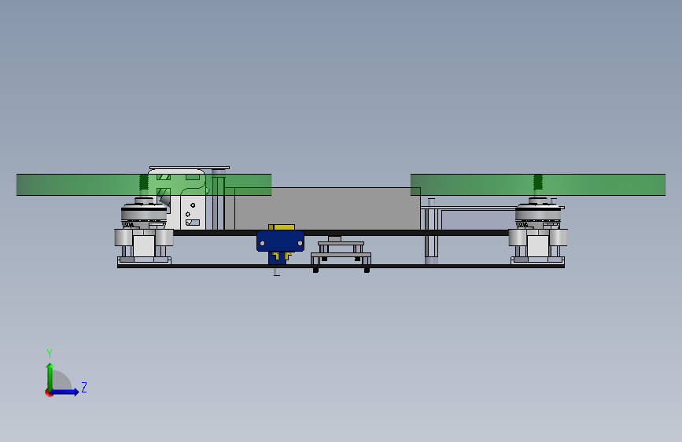The image size is (682, 442).
Task: Click the right brushless motor
Action: [x=538, y=213]
